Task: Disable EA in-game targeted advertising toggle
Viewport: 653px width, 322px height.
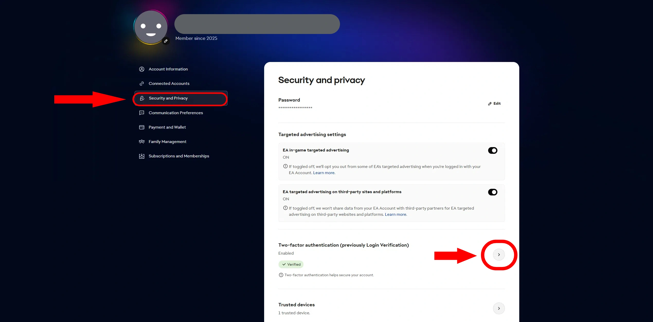Action: (493, 150)
